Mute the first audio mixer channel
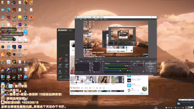The image size is (194, 109). coord(128,66)
